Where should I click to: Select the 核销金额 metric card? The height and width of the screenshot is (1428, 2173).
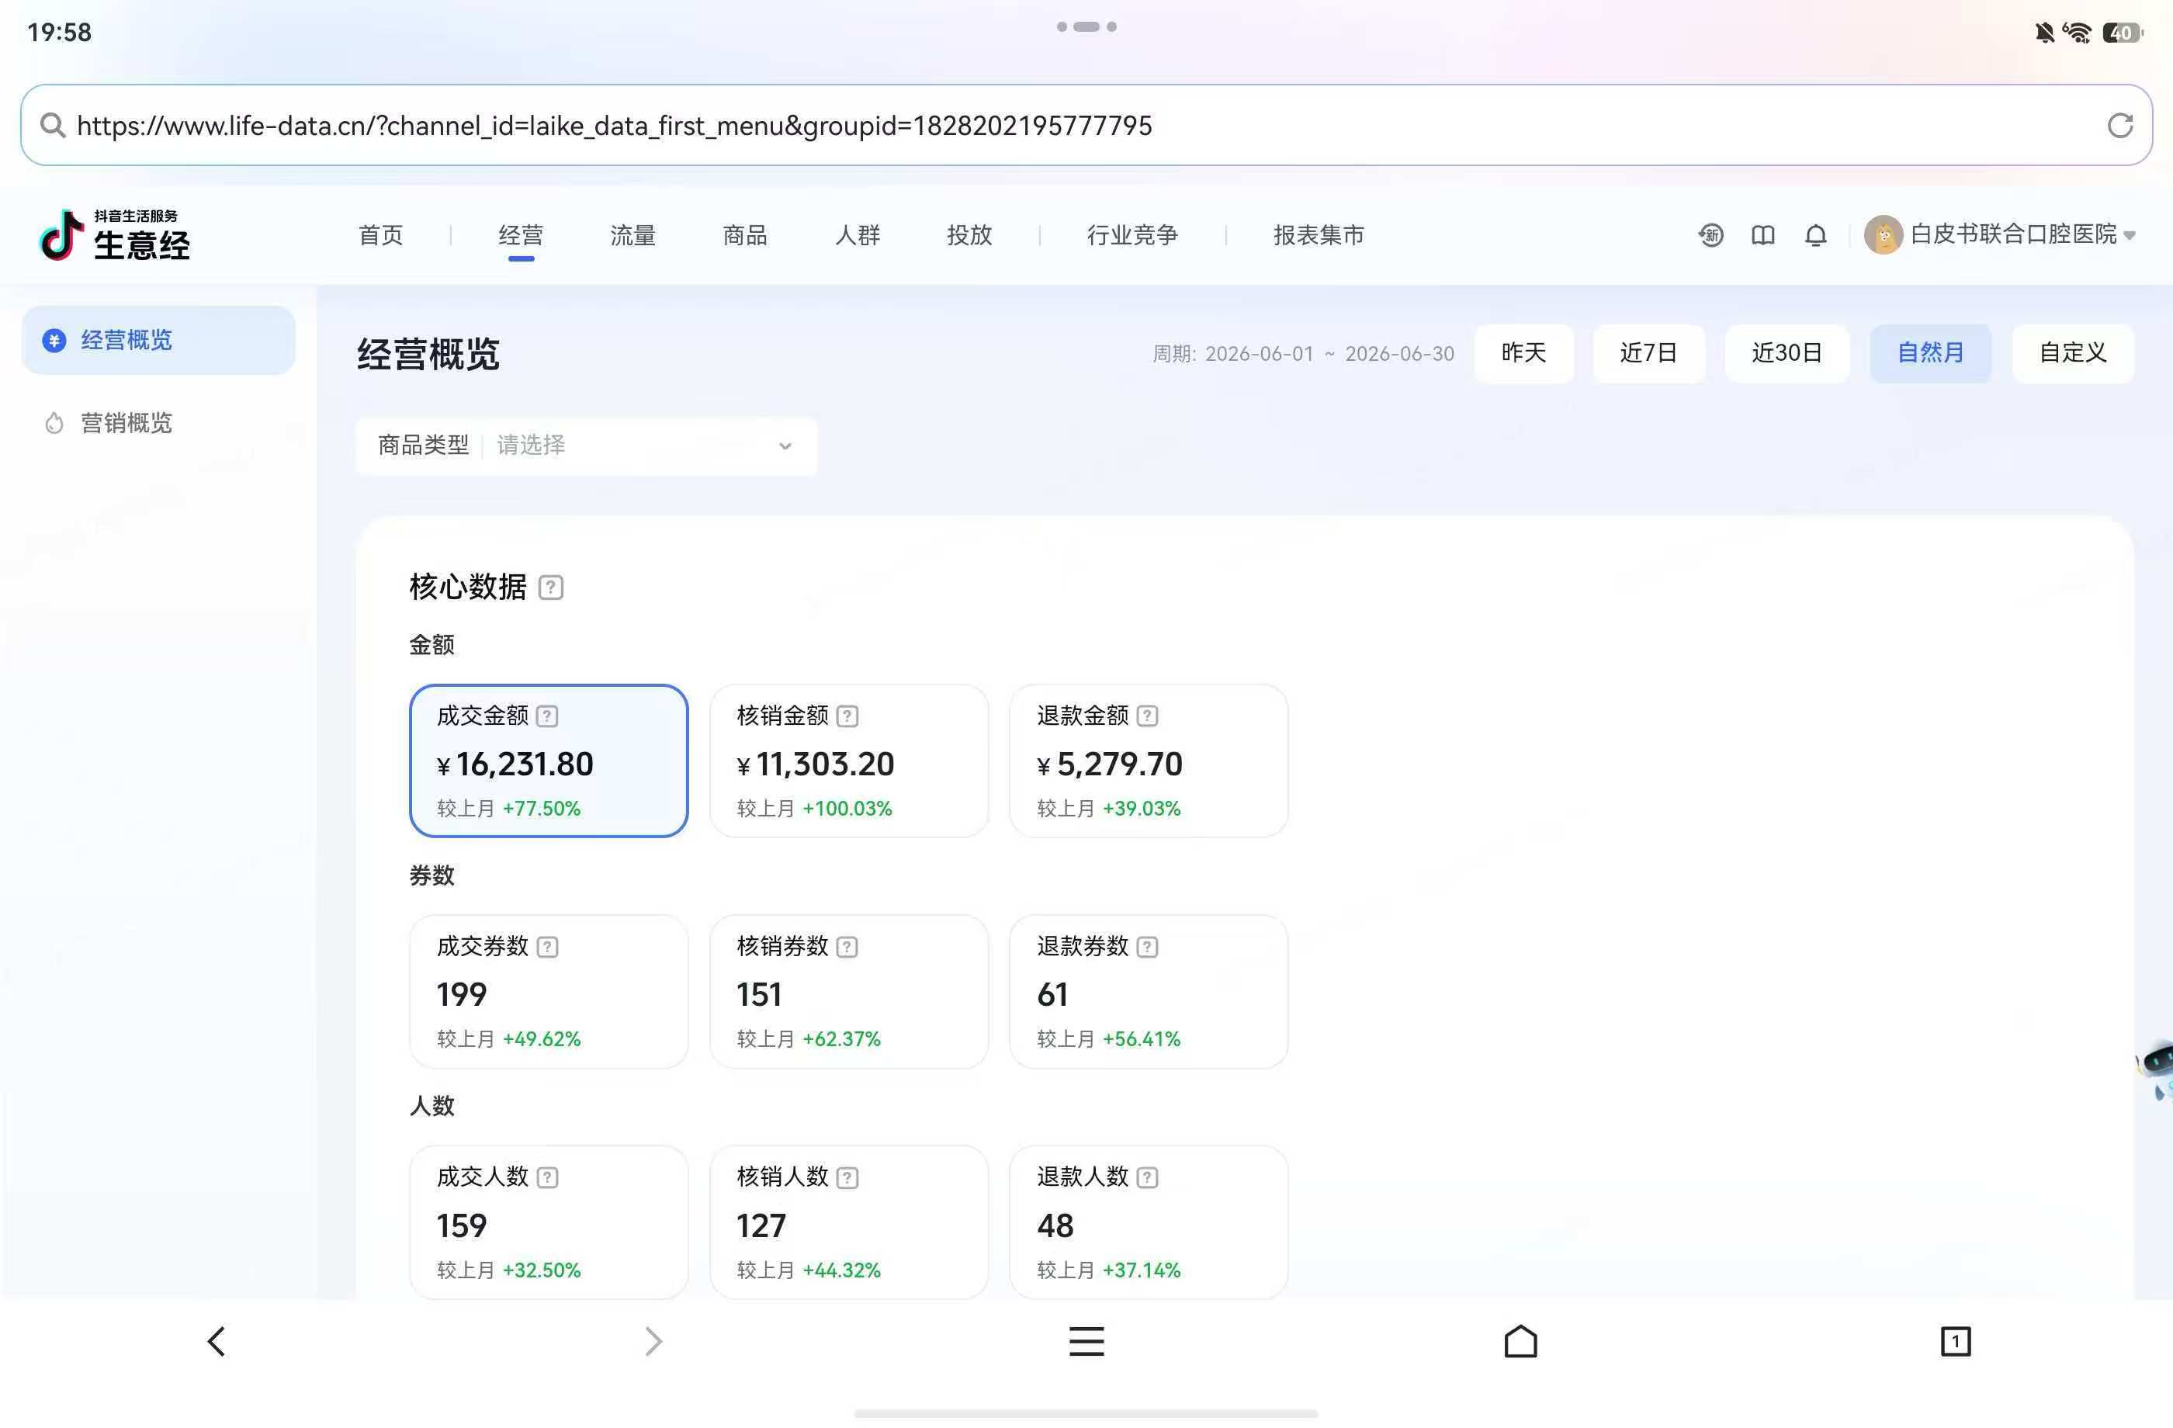[x=849, y=761]
